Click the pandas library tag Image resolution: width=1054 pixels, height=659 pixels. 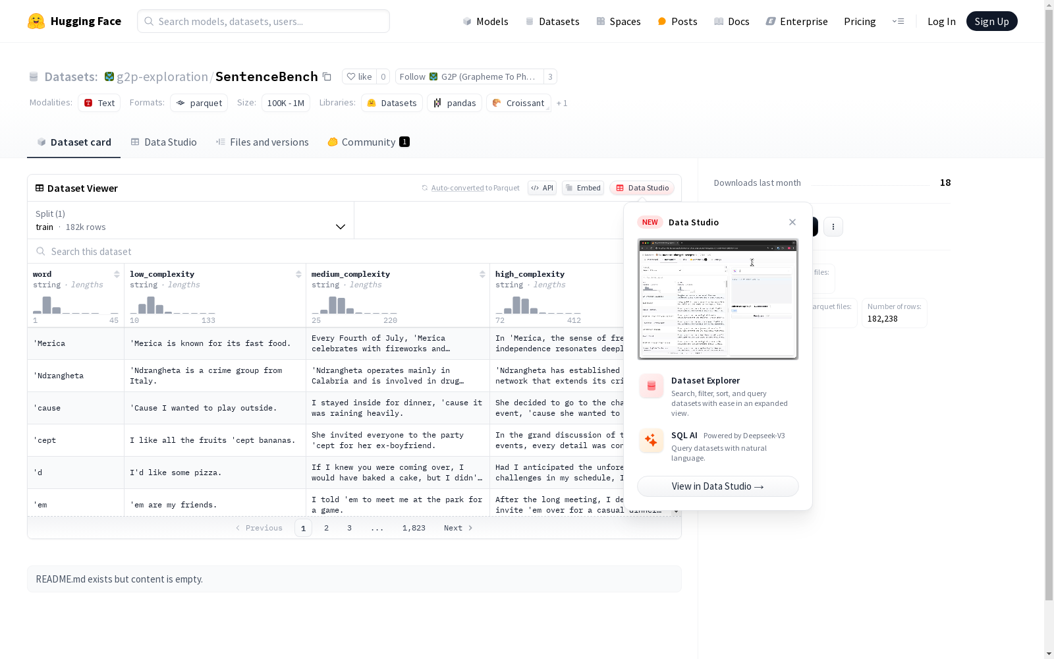click(455, 103)
